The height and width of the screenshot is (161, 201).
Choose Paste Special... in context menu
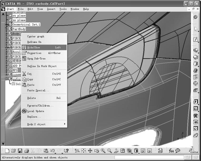pyautogui.click(x=44, y=90)
